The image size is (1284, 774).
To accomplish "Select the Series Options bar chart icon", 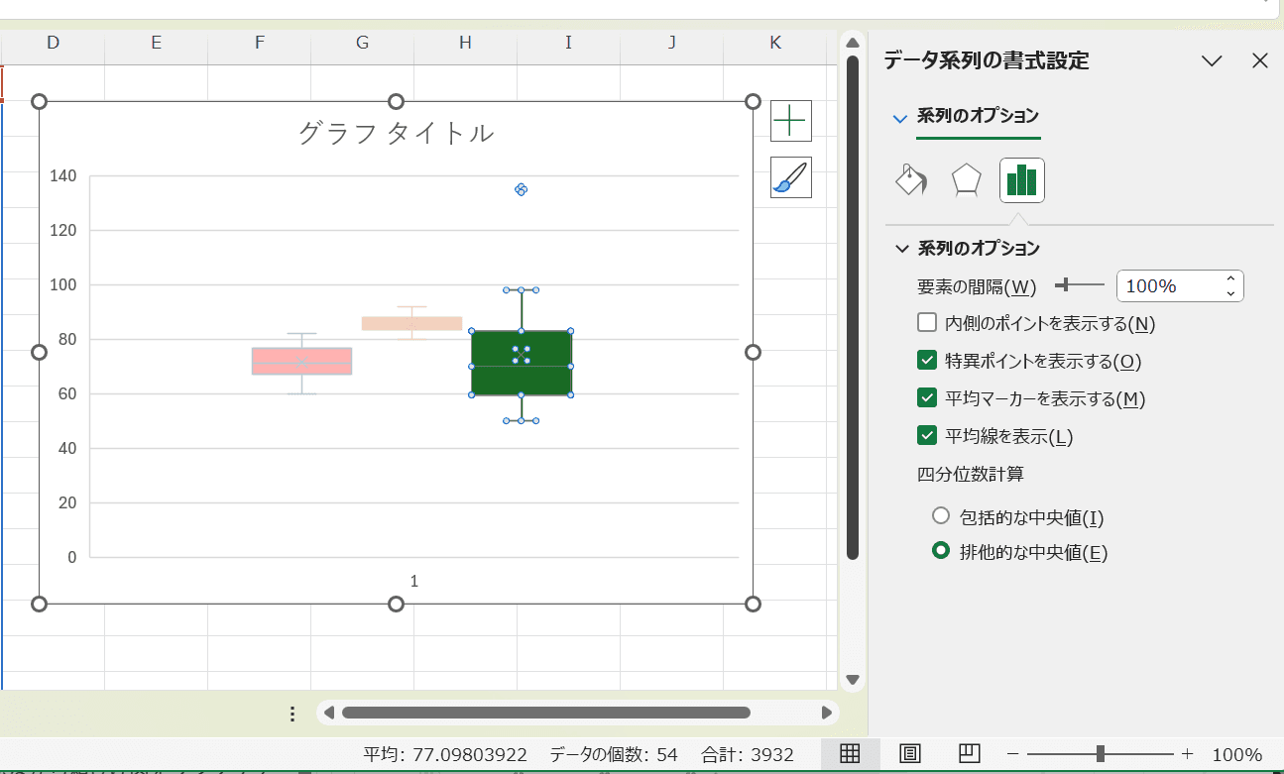I will pyautogui.click(x=1021, y=180).
